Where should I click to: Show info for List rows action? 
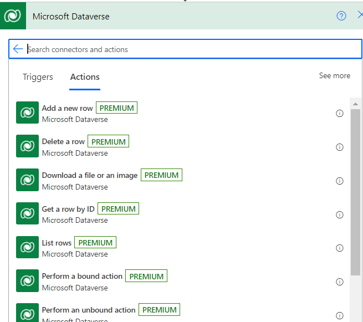(340, 248)
